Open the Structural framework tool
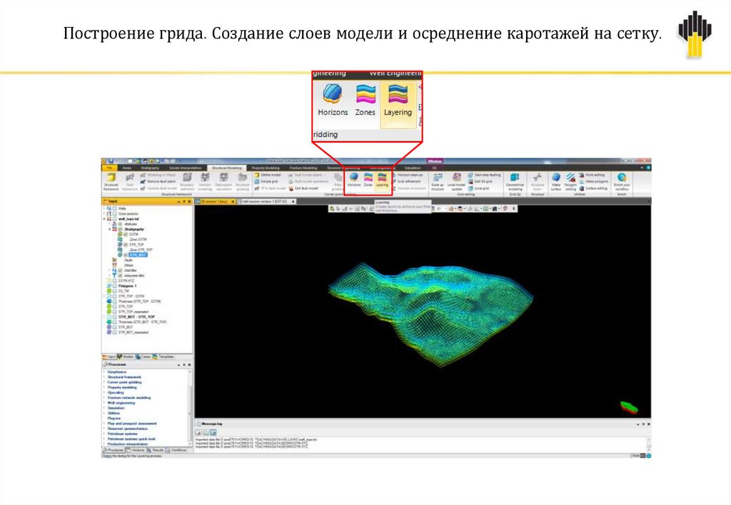 point(111,181)
